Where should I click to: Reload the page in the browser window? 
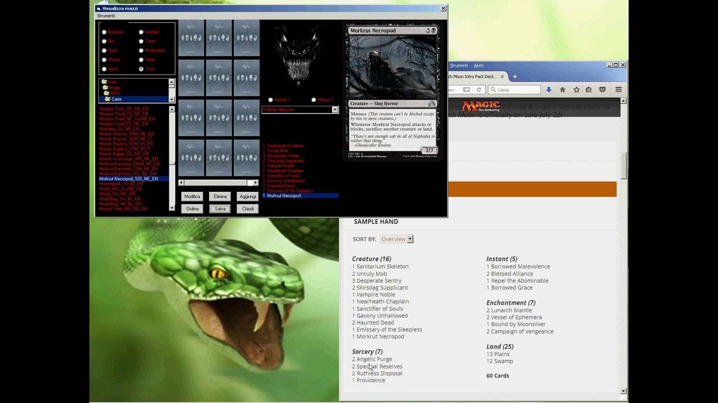478,90
